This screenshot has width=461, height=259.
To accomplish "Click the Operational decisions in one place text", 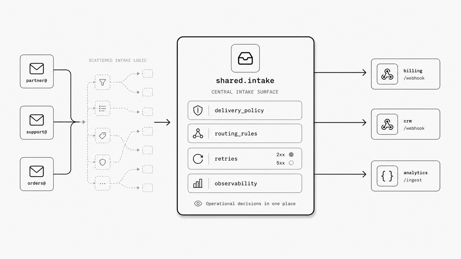I will [x=251, y=204].
